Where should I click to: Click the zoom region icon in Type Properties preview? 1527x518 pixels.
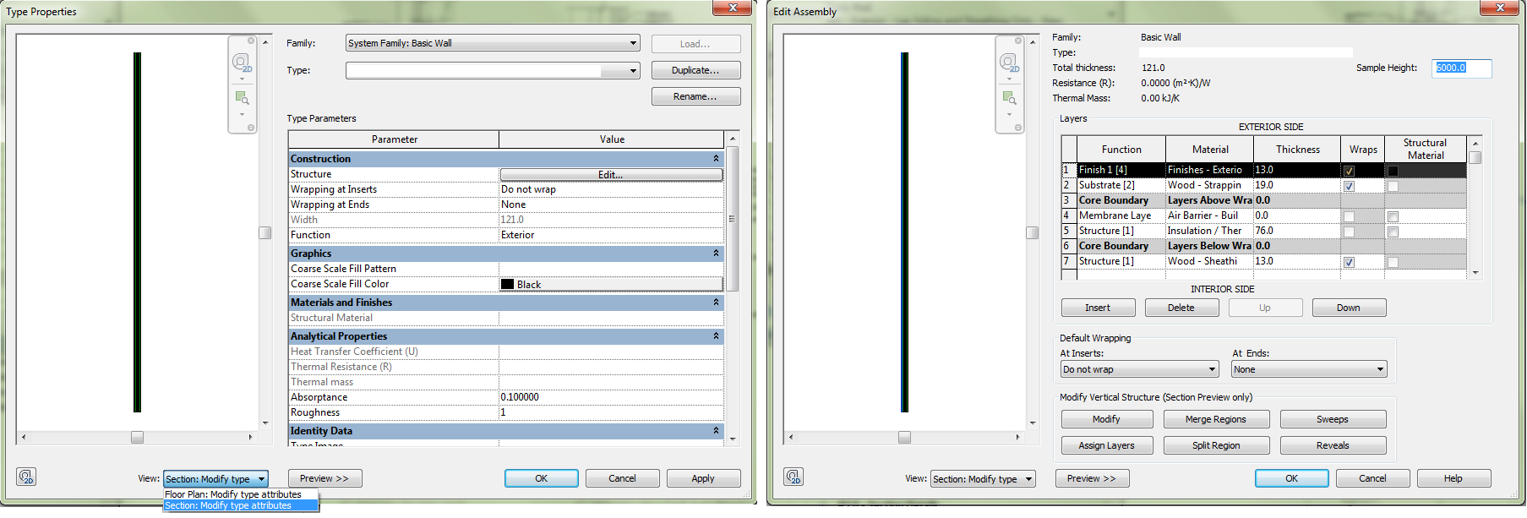(242, 98)
